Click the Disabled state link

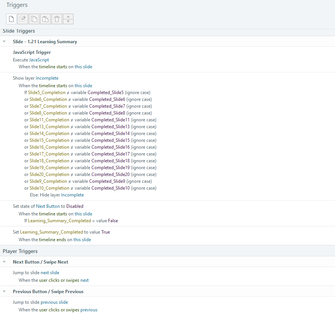(x=74, y=206)
